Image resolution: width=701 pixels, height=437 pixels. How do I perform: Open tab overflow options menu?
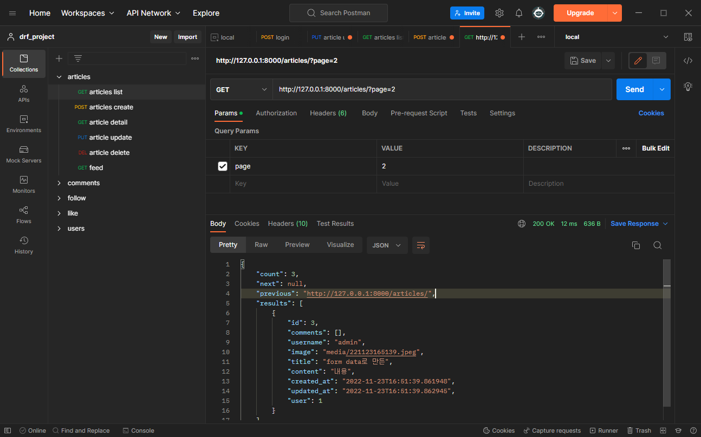point(541,37)
